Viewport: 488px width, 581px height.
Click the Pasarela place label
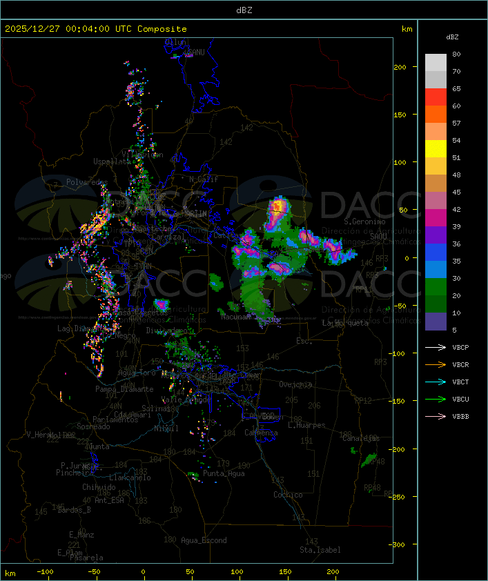87,558
